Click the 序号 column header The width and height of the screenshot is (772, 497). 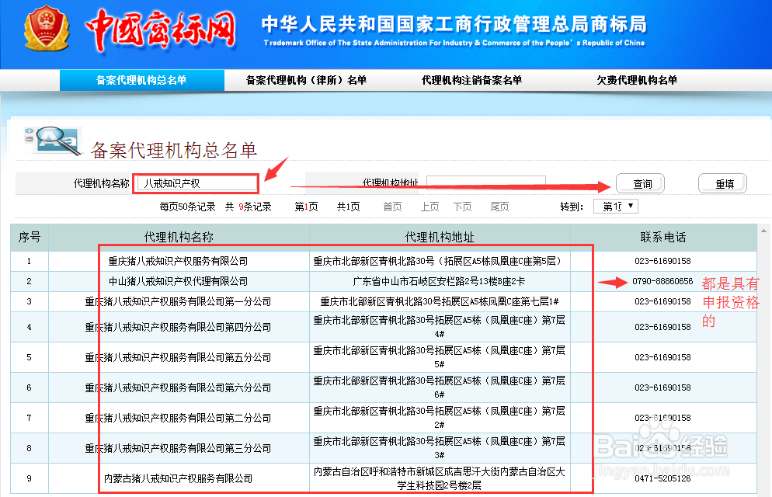tap(30, 237)
